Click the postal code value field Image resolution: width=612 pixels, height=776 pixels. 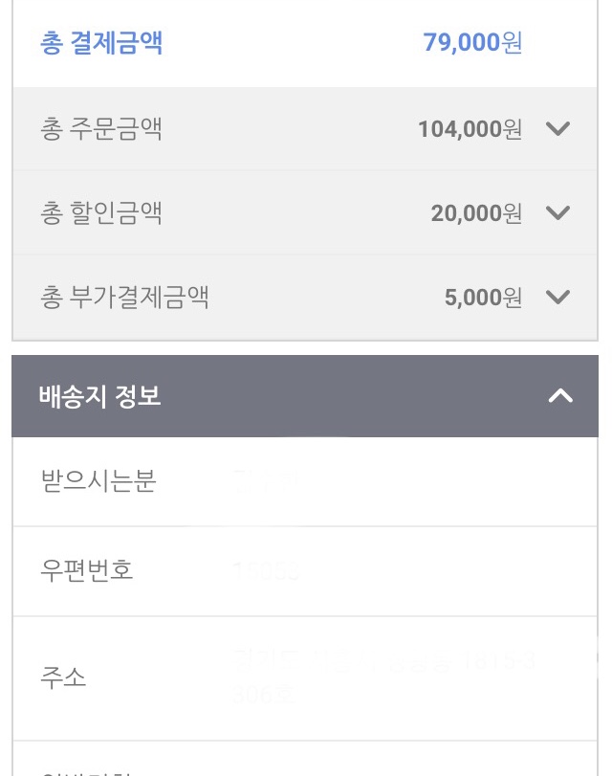[x=268, y=571]
